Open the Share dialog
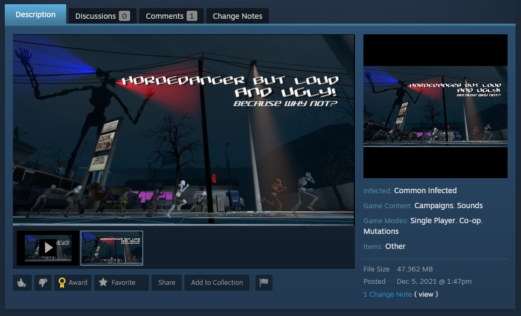 tap(167, 283)
